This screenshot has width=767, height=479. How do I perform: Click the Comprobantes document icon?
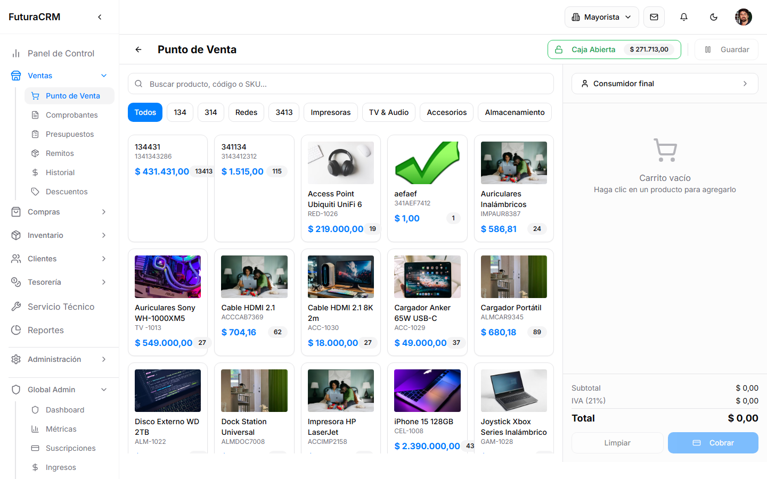coord(35,115)
